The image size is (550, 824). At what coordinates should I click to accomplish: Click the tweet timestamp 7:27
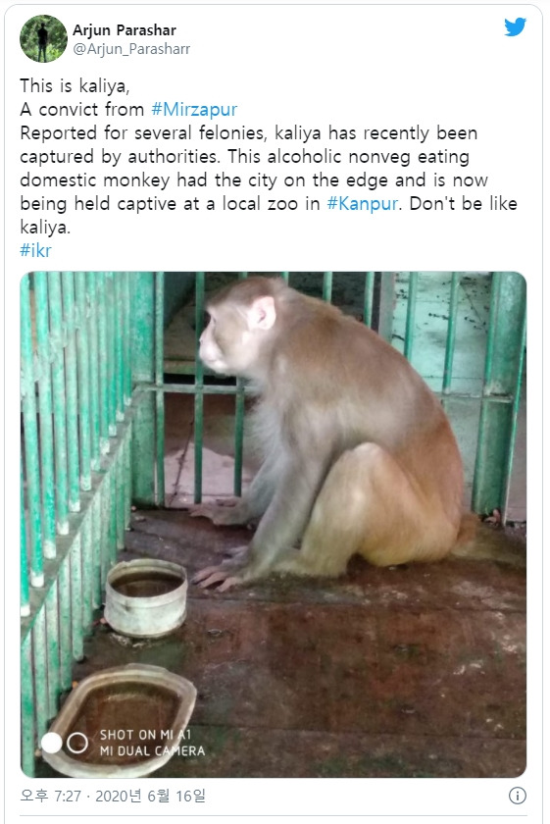click(x=68, y=796)
